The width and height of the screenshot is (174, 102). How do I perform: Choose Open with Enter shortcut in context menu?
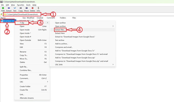tap(32, 26)
